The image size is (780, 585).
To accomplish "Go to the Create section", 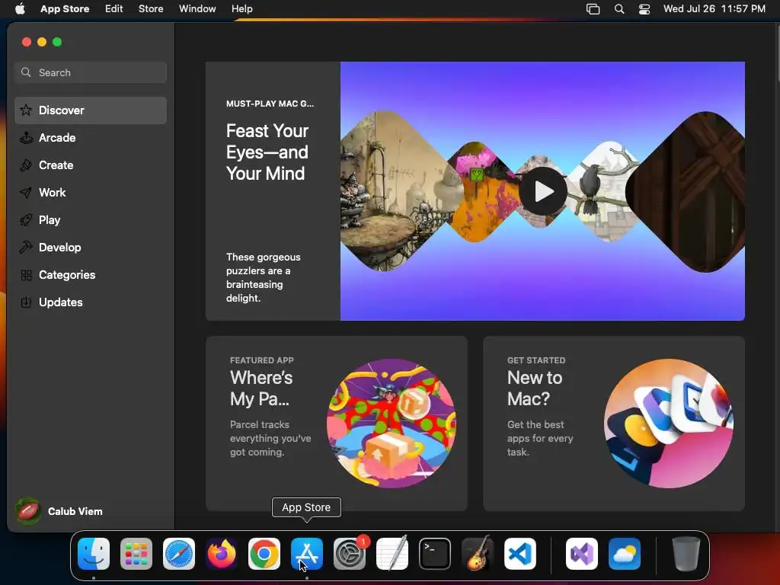I will tap(91, 165).
